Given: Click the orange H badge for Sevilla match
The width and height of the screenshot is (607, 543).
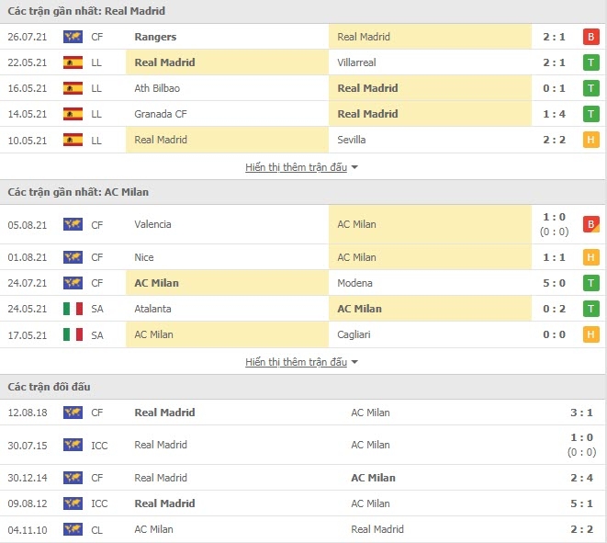Looking at the screenshot, I should pos(590,140).
